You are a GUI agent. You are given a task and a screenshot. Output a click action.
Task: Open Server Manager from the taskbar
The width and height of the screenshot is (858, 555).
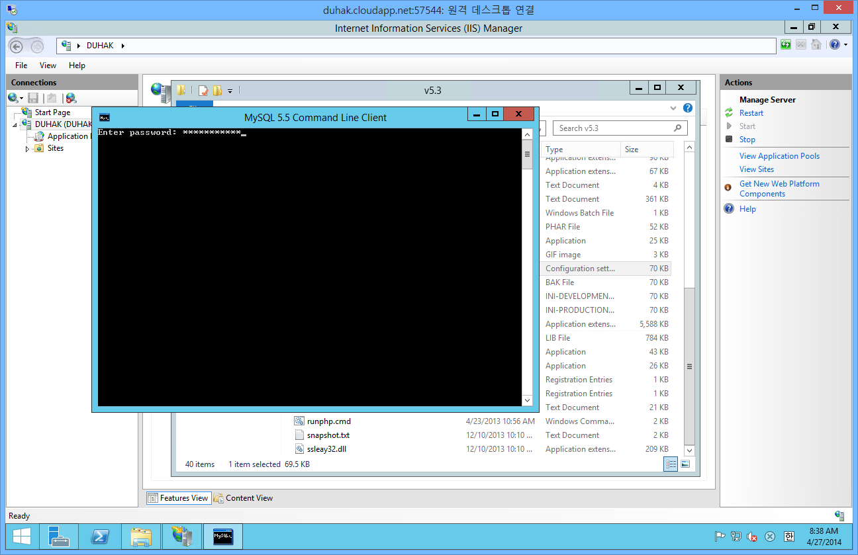[59, 536]
